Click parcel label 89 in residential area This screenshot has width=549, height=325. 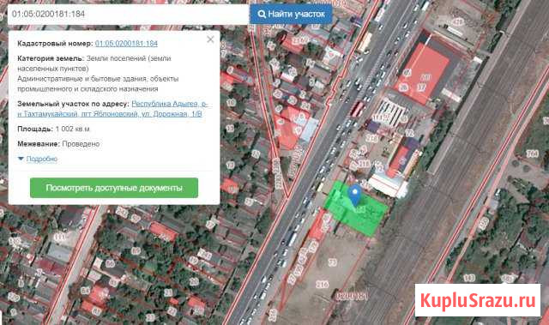pyautogui.click(x=136, y=250)
